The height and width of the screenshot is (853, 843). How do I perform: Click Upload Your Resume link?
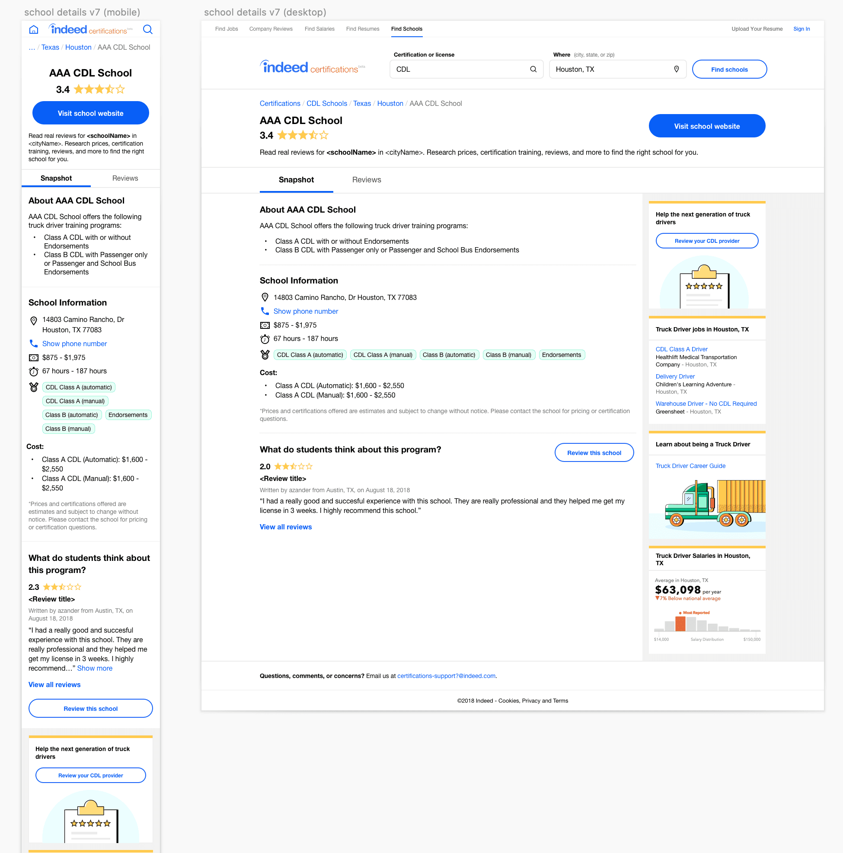click(x=757, y=29)
